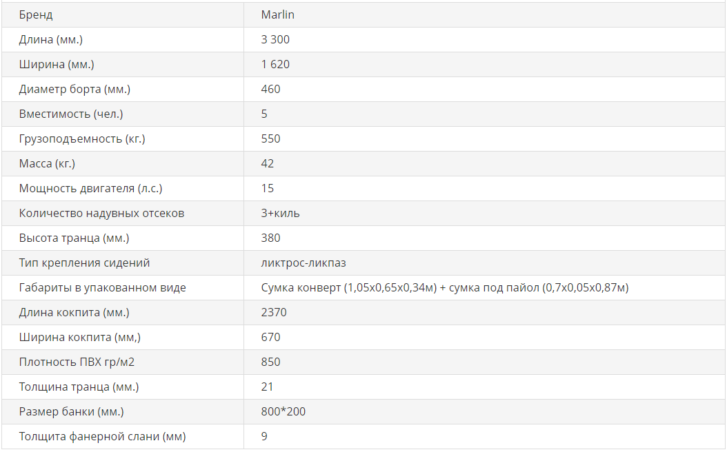727x452 pixels.
Task: Click the "Масса (кг.)" label
Action: 47,163
